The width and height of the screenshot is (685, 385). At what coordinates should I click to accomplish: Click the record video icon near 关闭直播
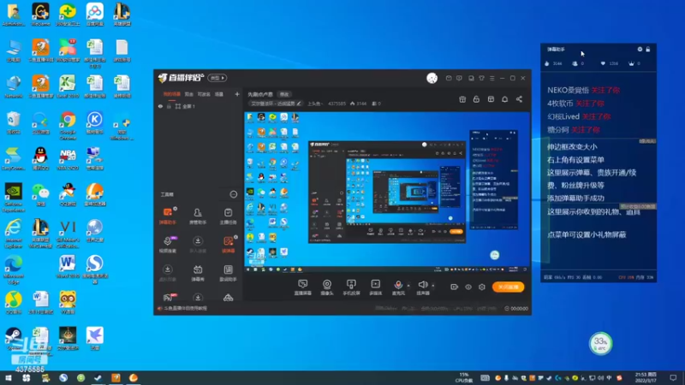455,287
